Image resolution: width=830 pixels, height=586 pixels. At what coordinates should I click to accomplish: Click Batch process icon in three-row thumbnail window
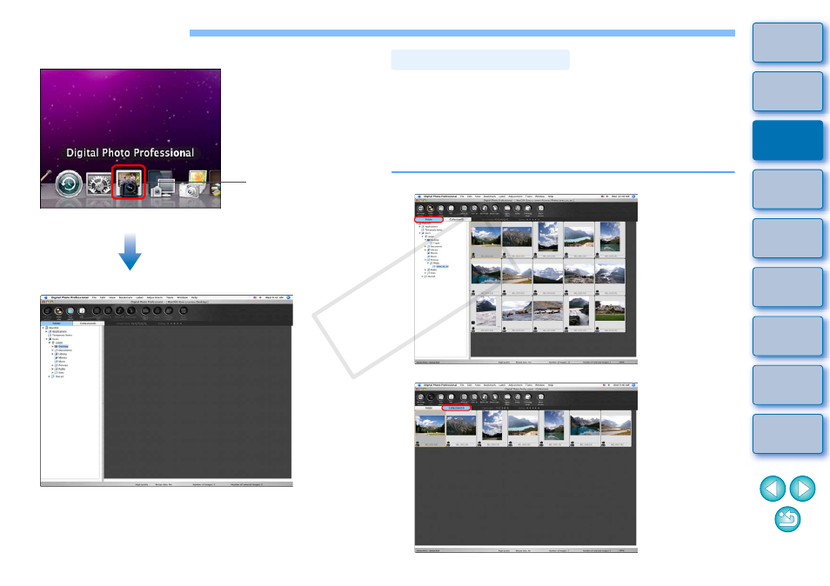click(x=540, y=209)
